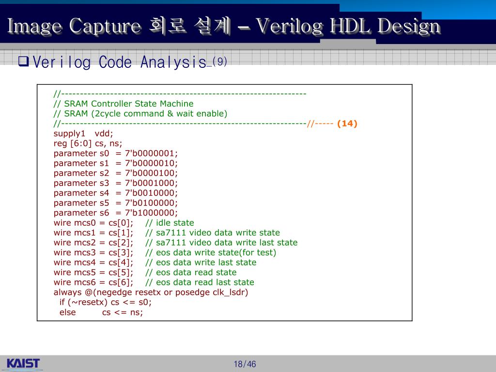Click 'wire mcs3 = cs[3];' declaration

pyautogui.click(x=93, y=253)
